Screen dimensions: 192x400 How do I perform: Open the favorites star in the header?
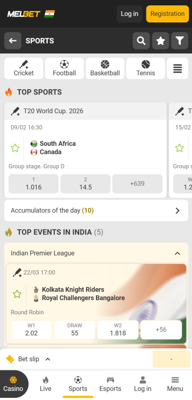tap(160, 41)
